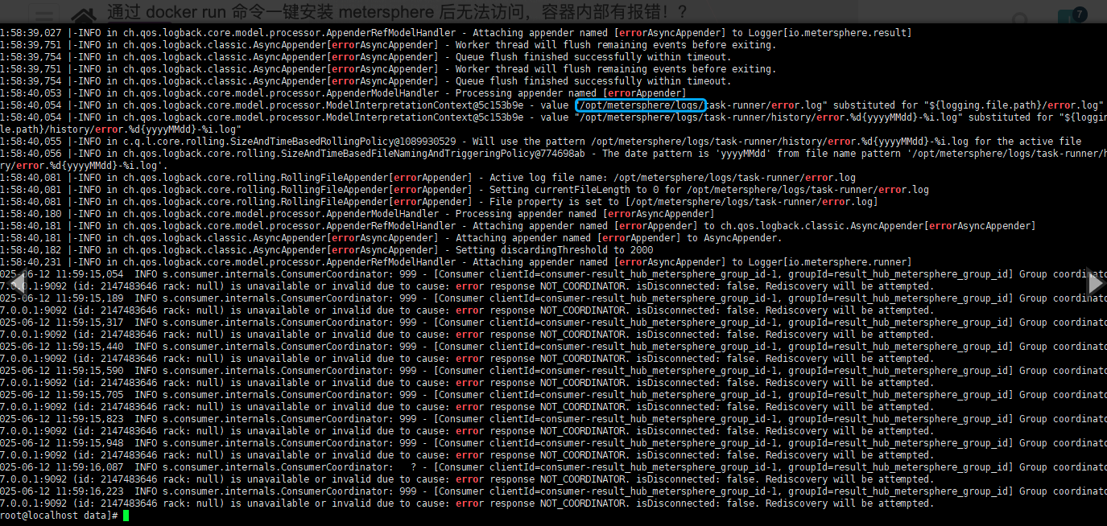Click the topic title about docker run metersphere
The width and height of the screenshot is (1107, 526).
398,13
